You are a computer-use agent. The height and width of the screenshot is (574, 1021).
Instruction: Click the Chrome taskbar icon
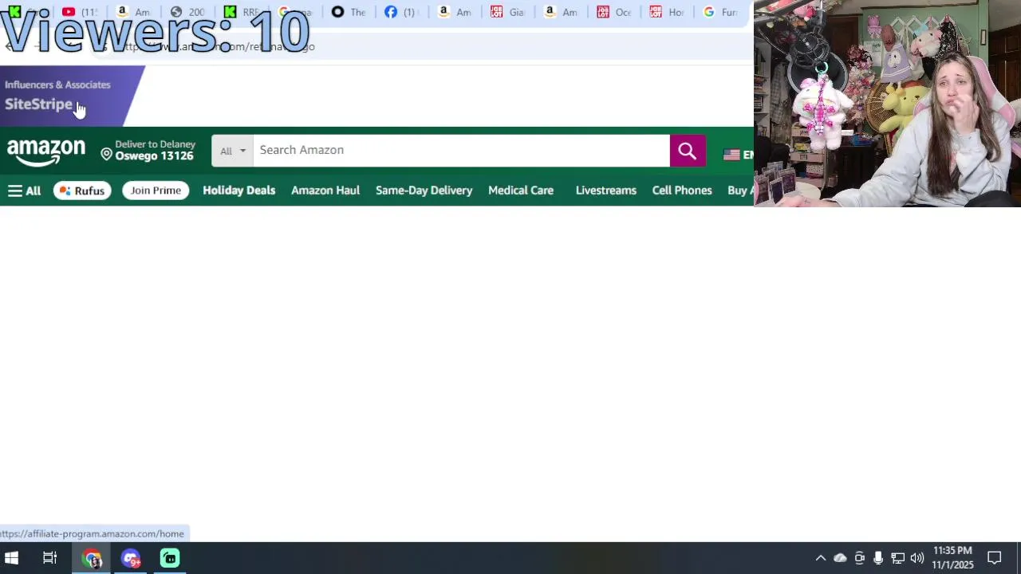pos(92,558)
